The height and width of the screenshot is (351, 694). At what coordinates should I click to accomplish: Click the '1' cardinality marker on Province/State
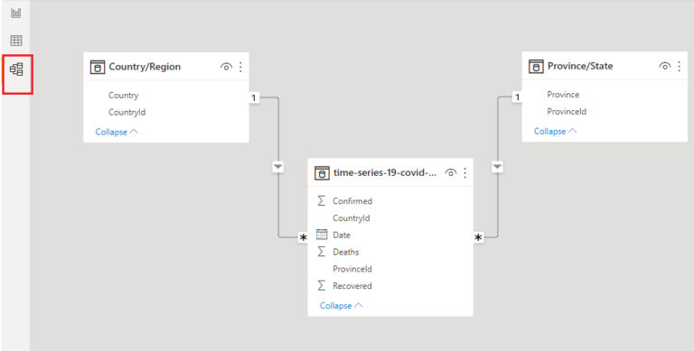pos(517,97)
